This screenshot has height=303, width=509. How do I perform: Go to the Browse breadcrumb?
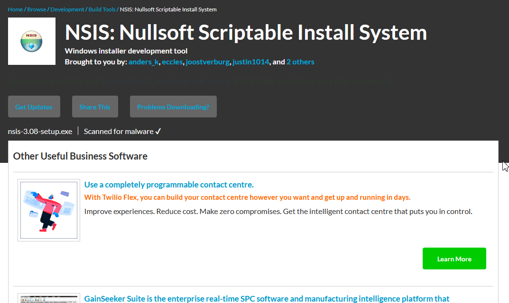[x=37, y=9]
